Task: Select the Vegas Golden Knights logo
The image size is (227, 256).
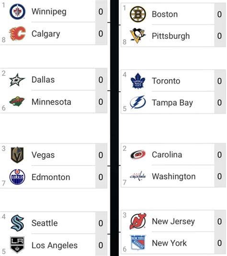Action: click(x=17, y=155)
